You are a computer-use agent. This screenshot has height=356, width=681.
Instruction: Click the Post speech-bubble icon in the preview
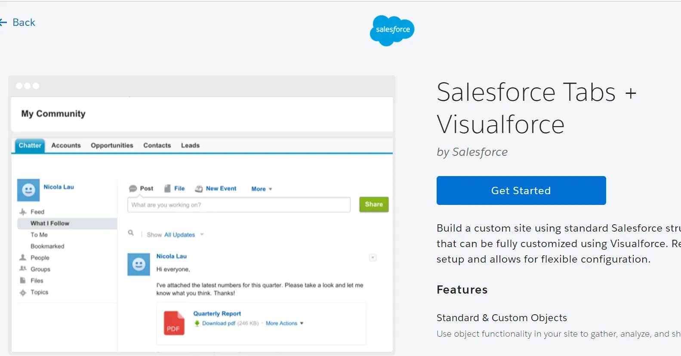click(133, 189)
